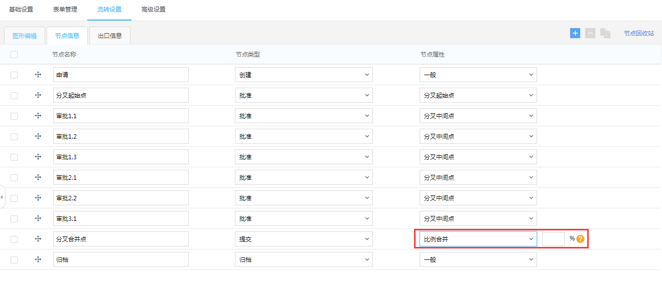
Task: Click the drag handle for 归档 row
Action: point(38,259)
